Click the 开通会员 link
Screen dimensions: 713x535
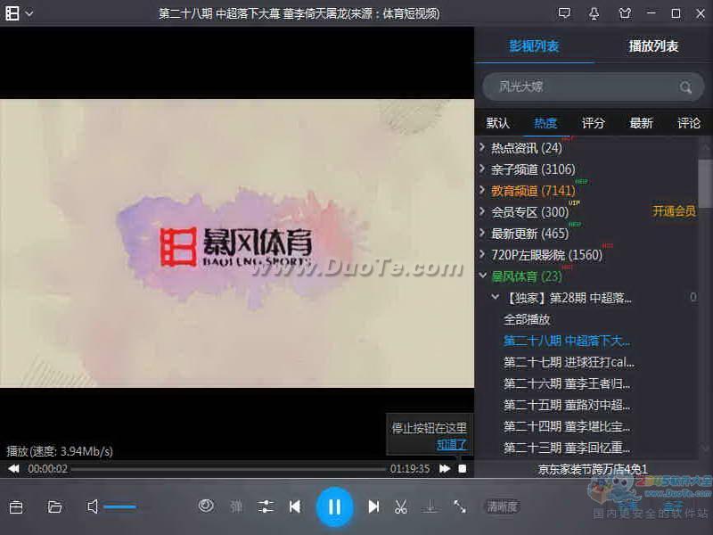click(674, 211)
